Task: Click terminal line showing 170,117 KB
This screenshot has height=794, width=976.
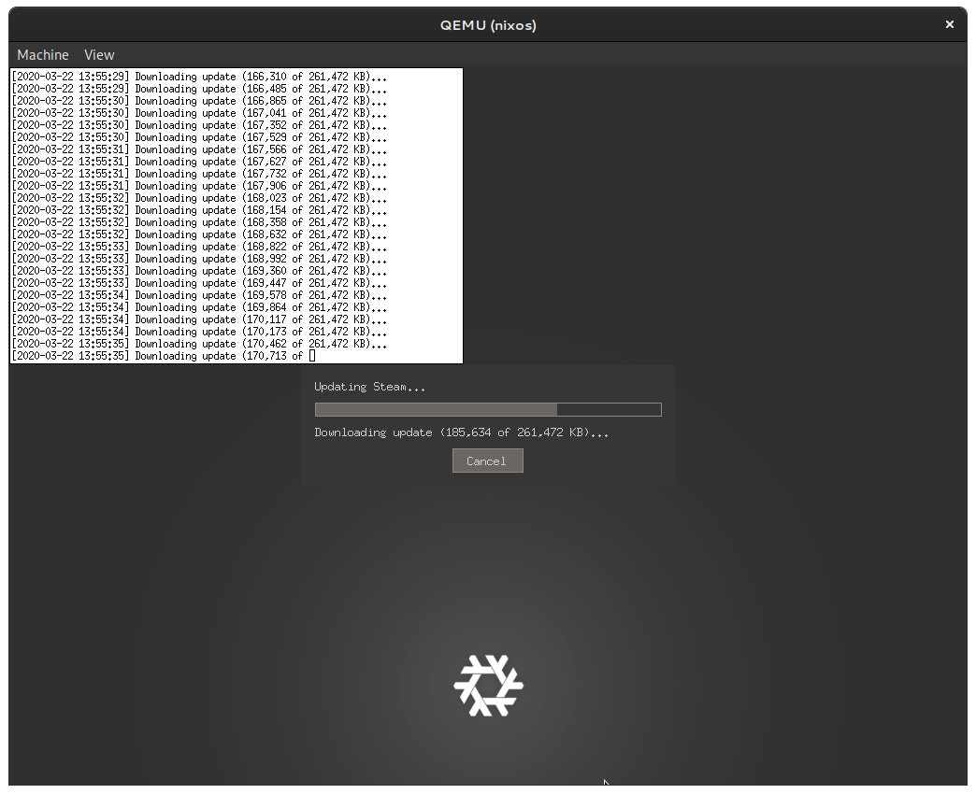Action: tap(199, 319)
